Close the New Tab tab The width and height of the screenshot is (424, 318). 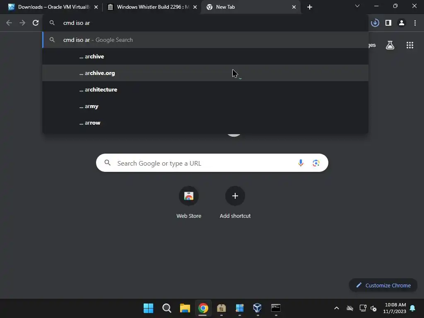click(x=294, y=7)
